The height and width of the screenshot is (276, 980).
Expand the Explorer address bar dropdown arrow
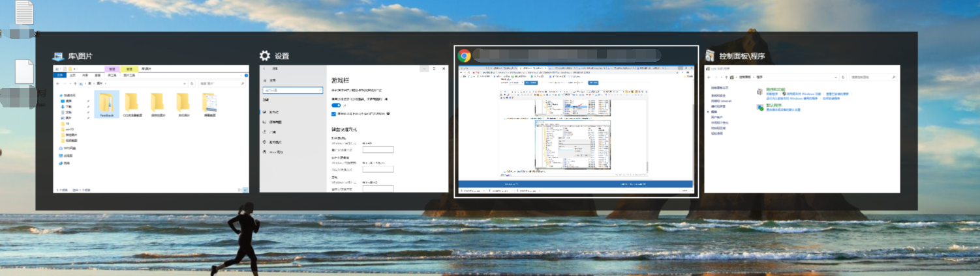point(185,83)
